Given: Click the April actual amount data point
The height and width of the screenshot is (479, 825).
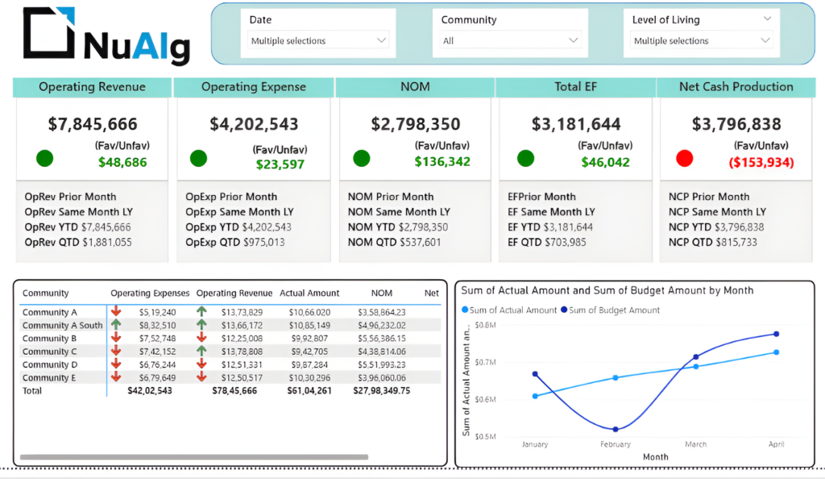Looking at the screenshot, I should pyautogui.click(x=777, y=352).
